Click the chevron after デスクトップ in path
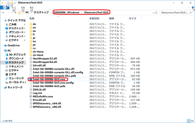195x123 pixels. (51, 12)
